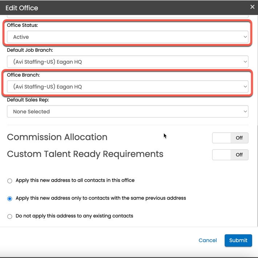Enable the Commission Allocation toggle
The width and height of the screenshot is (258, 258).
[230, 138]
